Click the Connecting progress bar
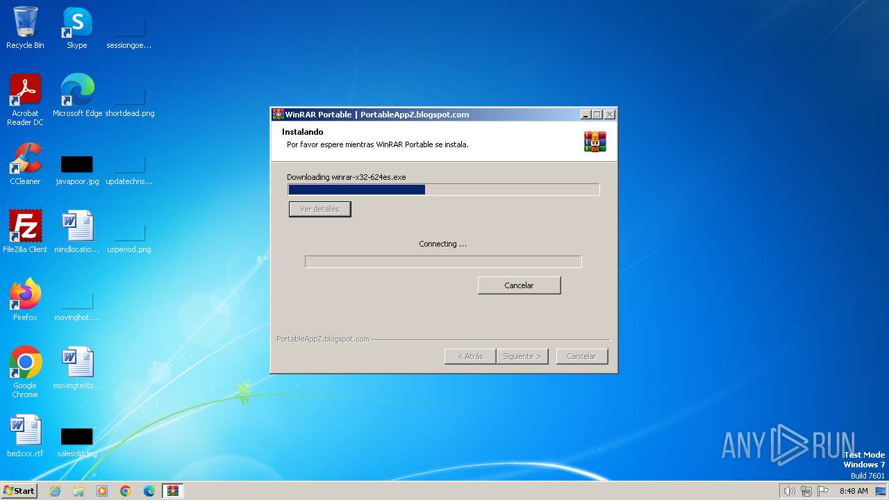889x500 pixels. tap(443, 262)
